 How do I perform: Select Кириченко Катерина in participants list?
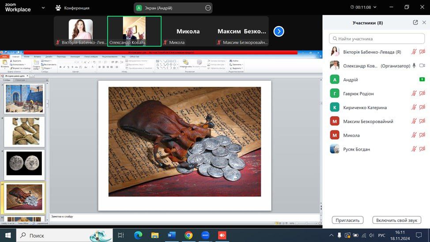pos(365,107)
